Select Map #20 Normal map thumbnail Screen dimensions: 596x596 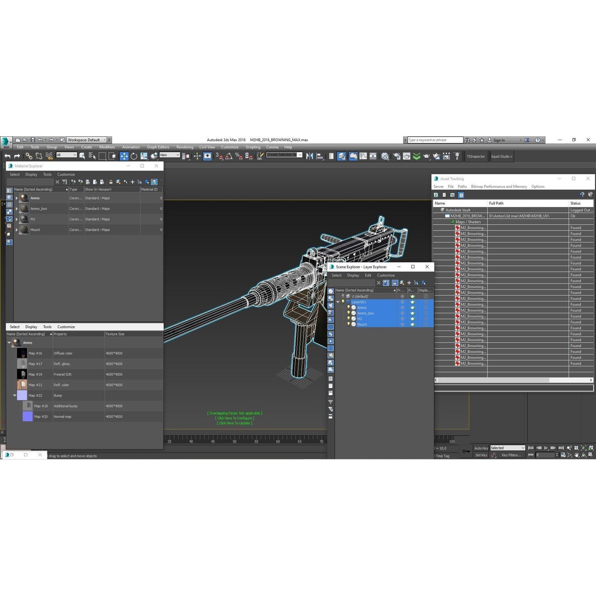pos(28,417)
